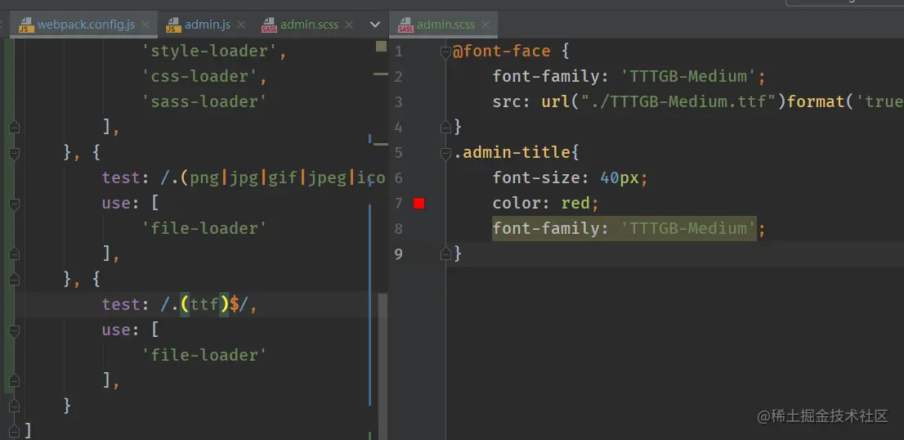904x440 pixels.
Task: Click 'color: red;' declaration
Action: pyautogui.click(x=546, y=204)
